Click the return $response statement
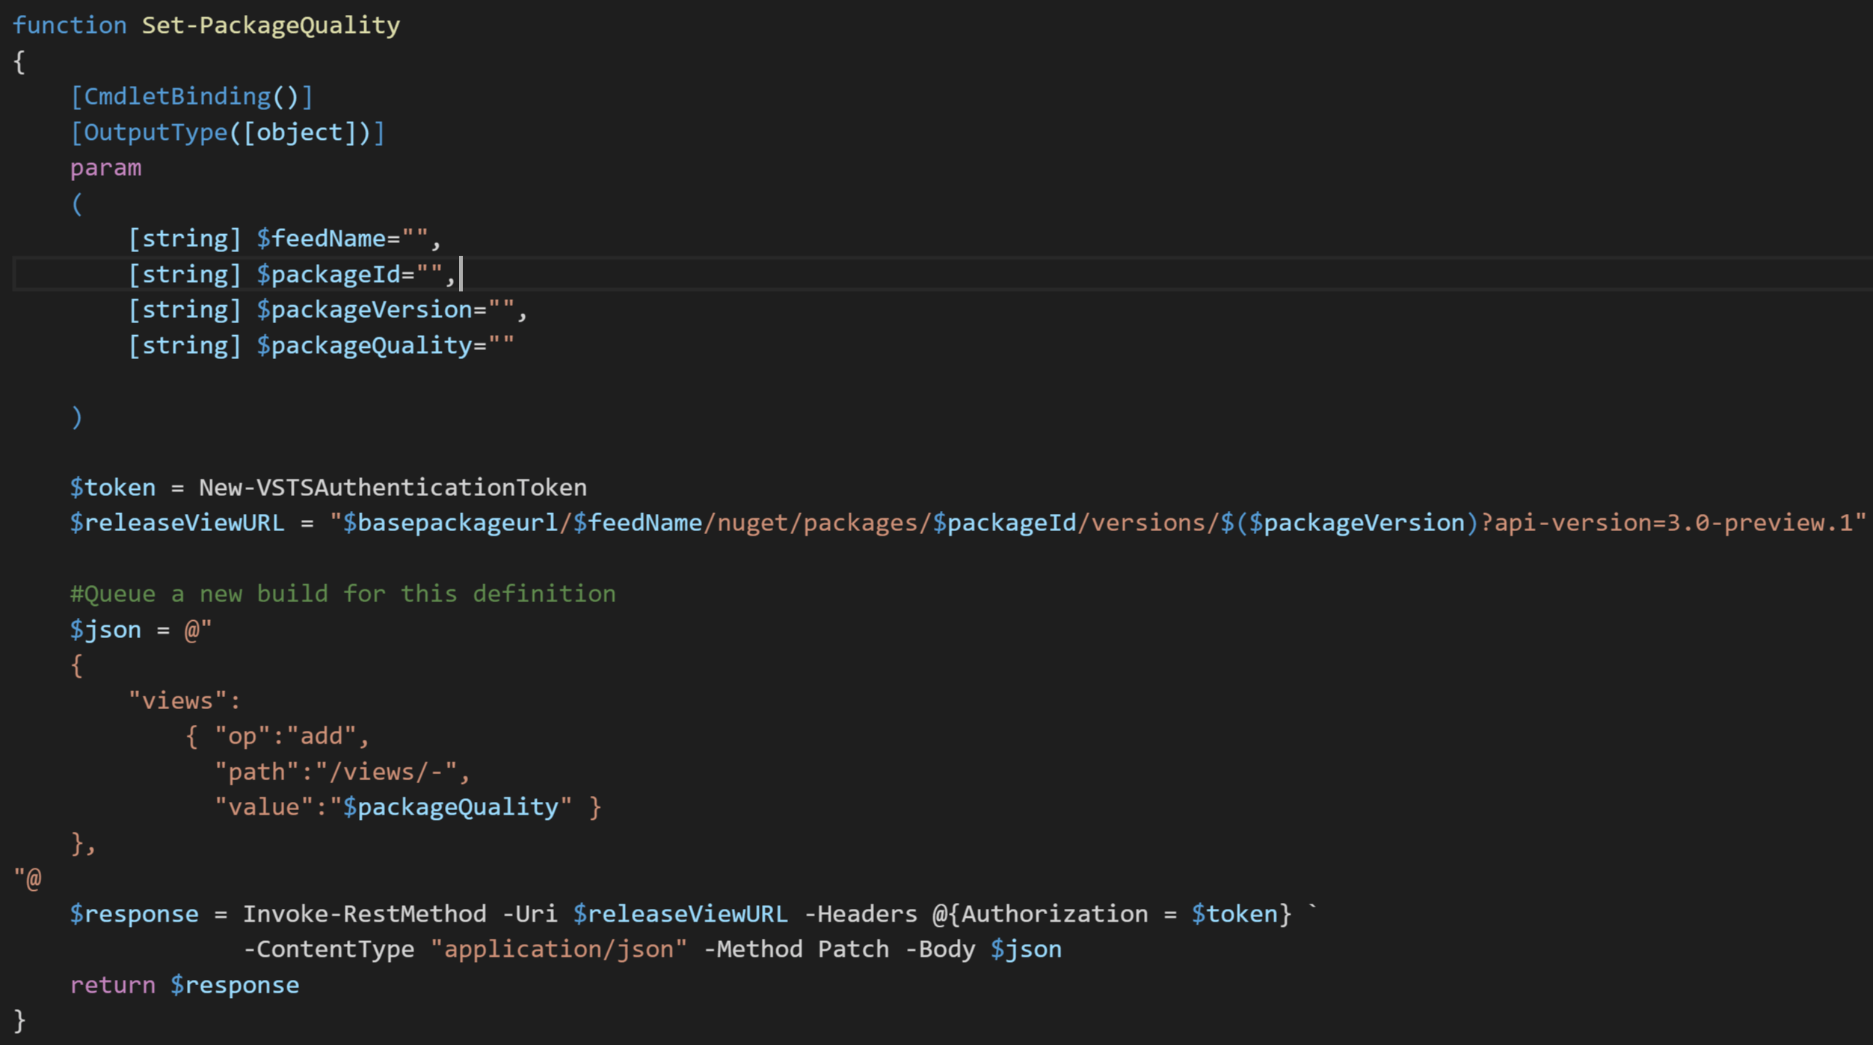Viewport: 1873px width, 1045px height. click(184, 985)
